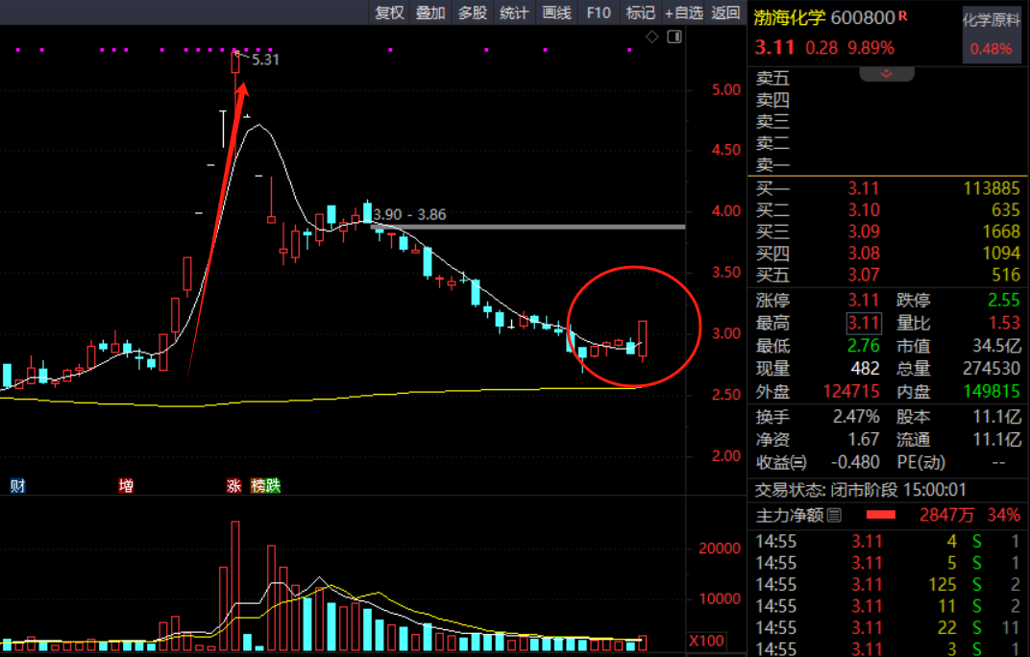Click the green 跌 event badge
Image resolution: width=1030 pixels, height=657 pixels.
(273, 486)
